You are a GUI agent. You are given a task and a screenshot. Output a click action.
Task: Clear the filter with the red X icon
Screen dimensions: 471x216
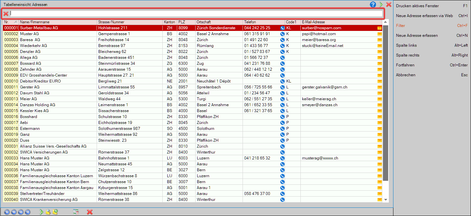coord(6,14)
